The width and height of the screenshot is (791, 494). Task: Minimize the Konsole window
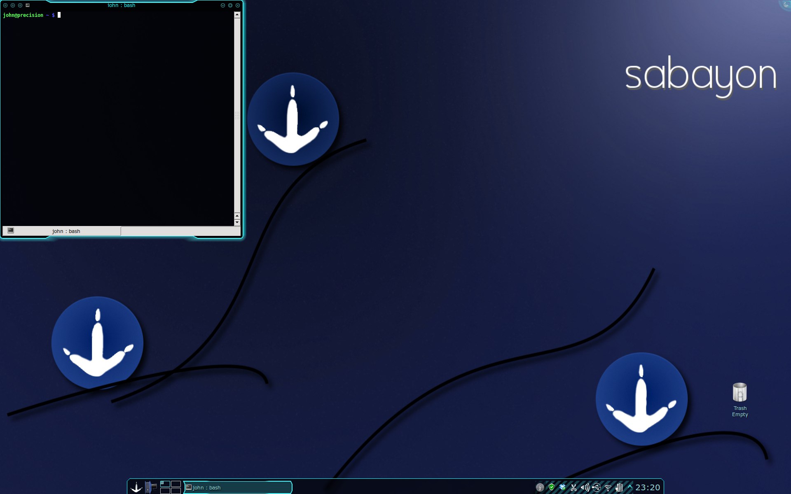(x=223, y=5)
